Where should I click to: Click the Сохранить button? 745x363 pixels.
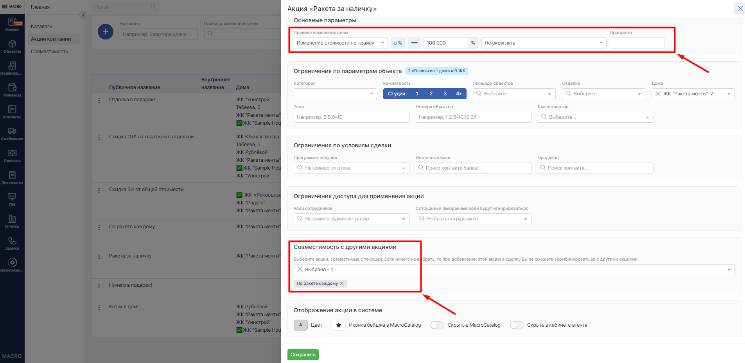tap(303, 355)
